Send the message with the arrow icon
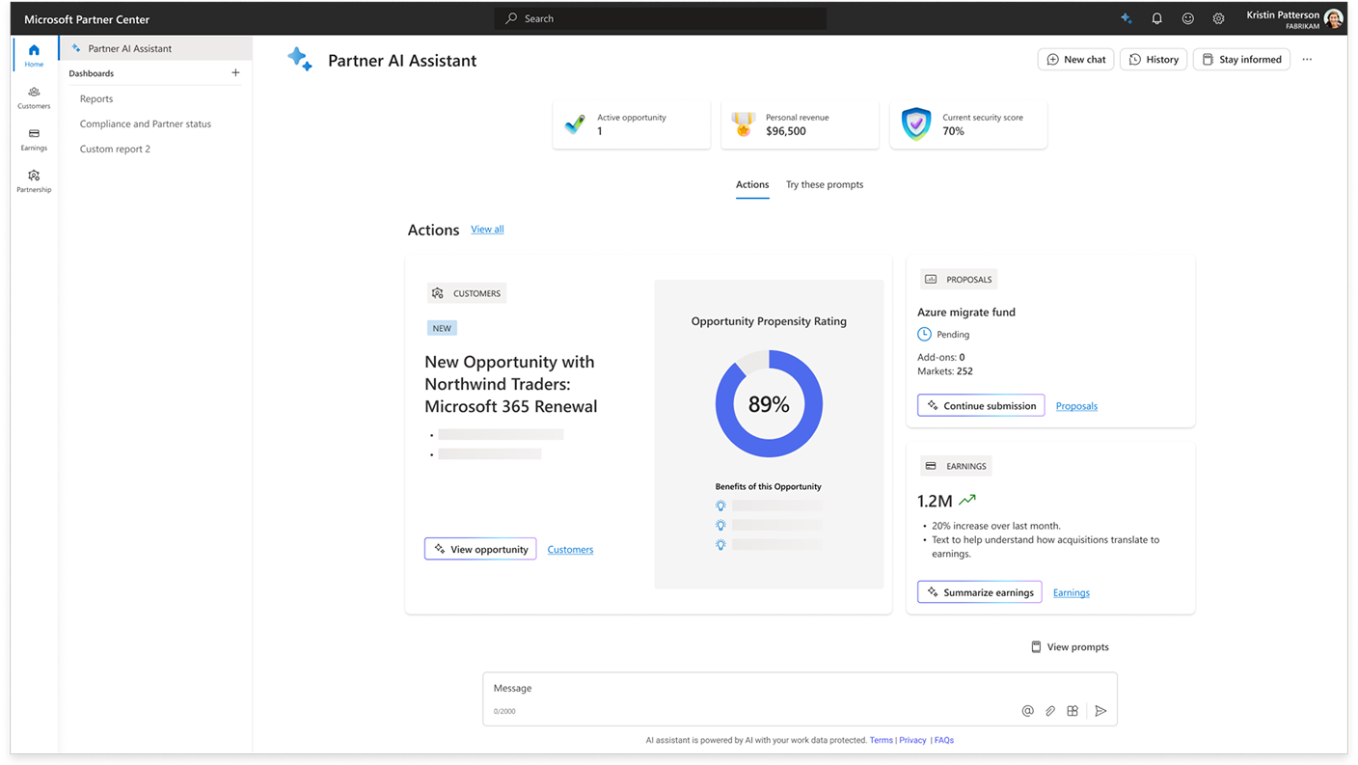Screen dimensions: 1358x765 1100,711
